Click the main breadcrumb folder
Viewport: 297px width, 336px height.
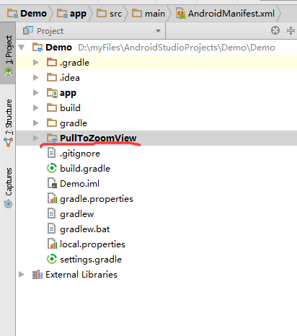(x=148, y=14)
